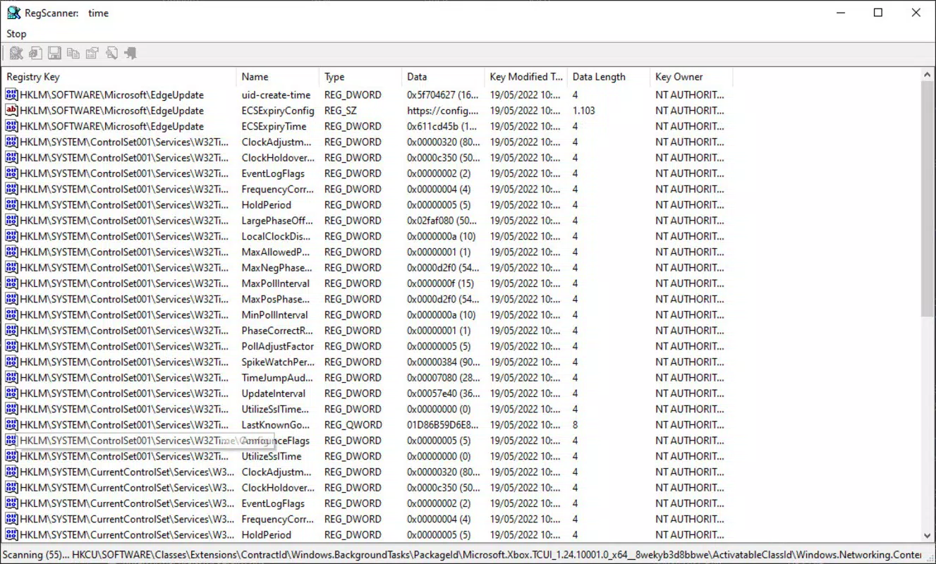Image resolution: width=936 pixels, height=564 pixels.
Task: Click the New Scan toolbar icon
Action: click(16, 53)
